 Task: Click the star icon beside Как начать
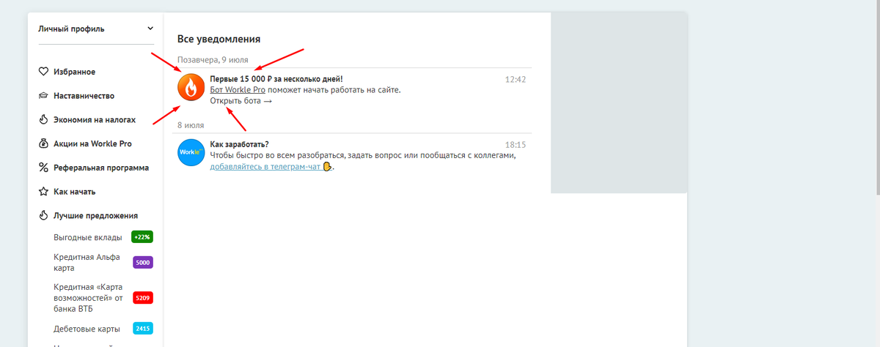[43, 192]
